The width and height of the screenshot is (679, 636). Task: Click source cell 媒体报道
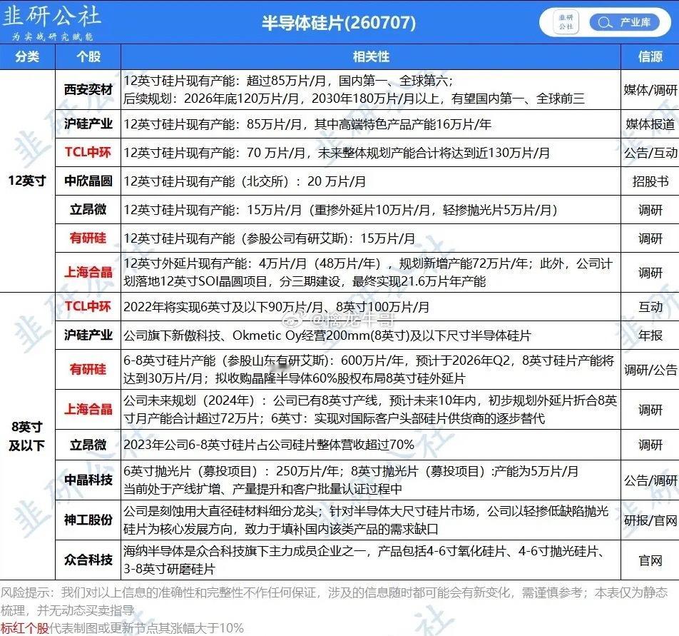pyautogui.click(x=650, y=124)
